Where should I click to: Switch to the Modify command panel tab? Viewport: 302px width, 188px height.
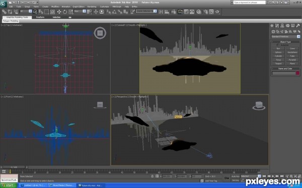[x=277, y=26]
